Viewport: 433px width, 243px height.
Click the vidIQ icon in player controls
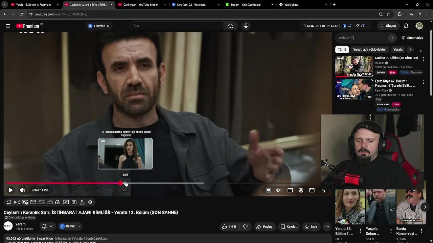269,190
